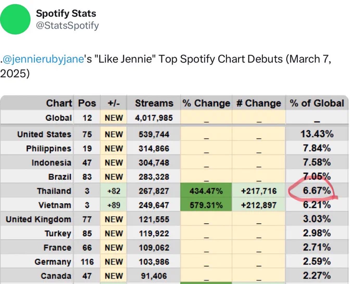Click the 314,866 streams cell
The image size is (354, 284).
coord(154,149)
